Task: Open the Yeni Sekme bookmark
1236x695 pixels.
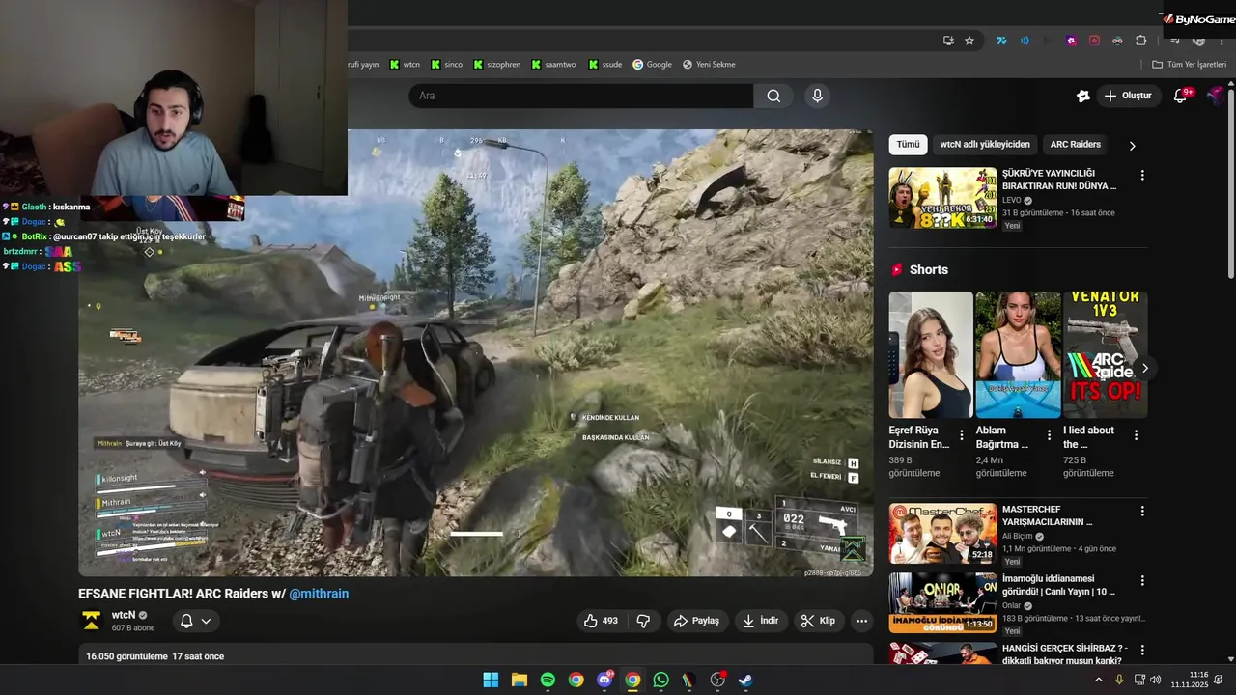Action: click(x=709, y=65)
